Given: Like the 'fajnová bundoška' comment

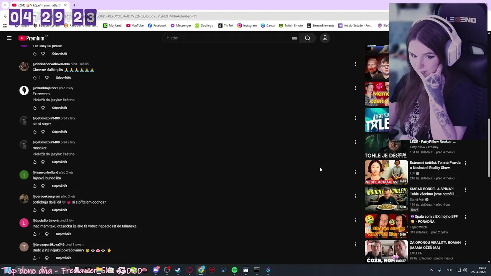Looking at the screenshot, I should click(35, 186).
